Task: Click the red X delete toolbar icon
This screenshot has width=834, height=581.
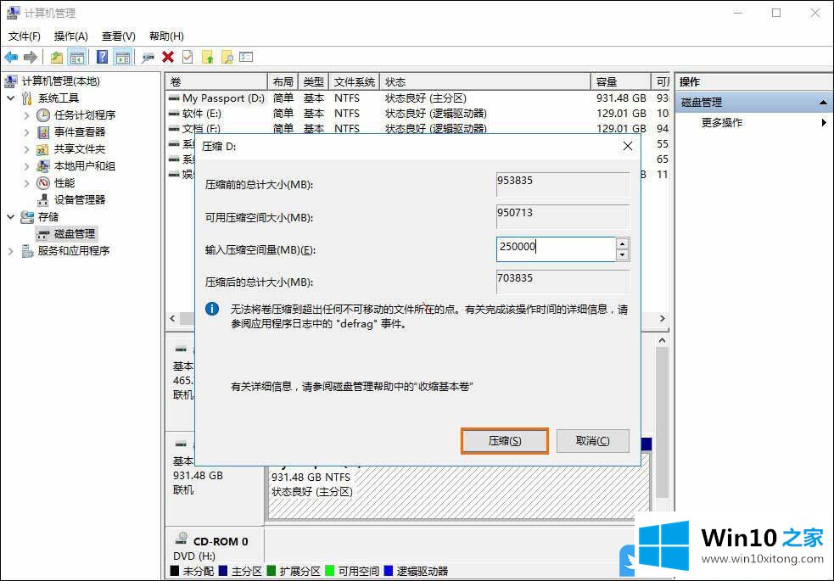Action: tap(168, 57)
